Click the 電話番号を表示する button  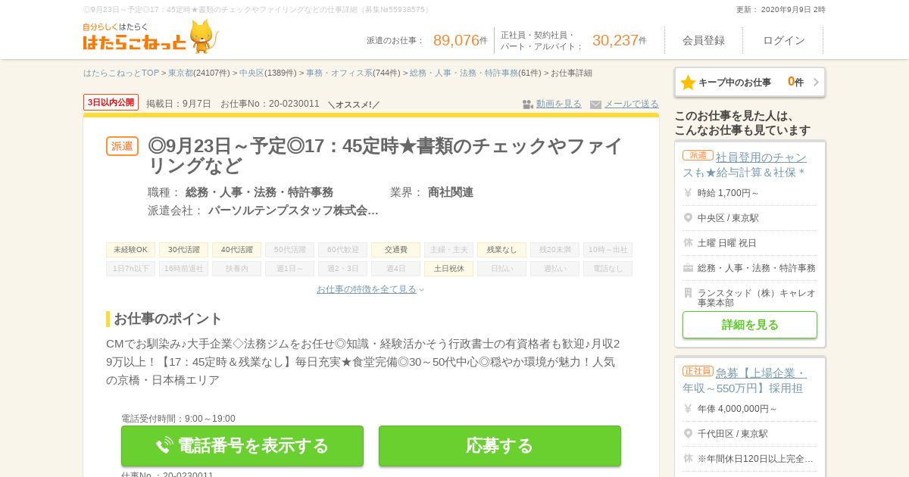tap(242, 445)
